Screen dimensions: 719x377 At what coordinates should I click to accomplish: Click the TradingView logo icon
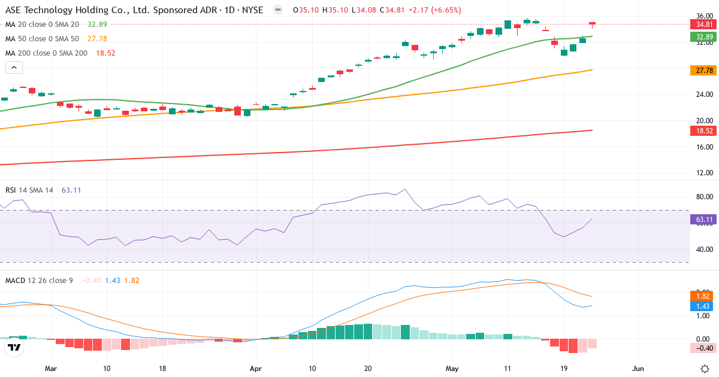(x=14, y=347)
